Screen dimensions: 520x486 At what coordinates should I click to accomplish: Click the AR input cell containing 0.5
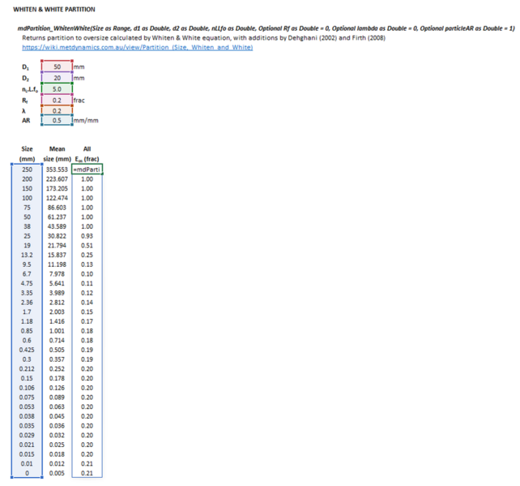(57, 120)
